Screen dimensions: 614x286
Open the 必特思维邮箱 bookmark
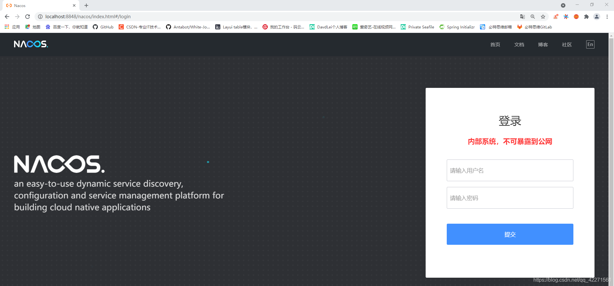(496, 27)
